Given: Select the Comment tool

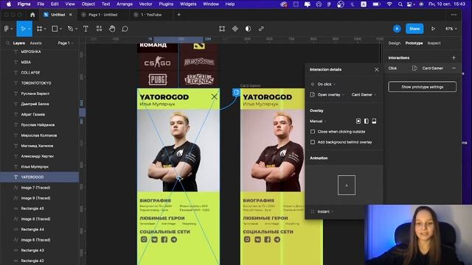Looking at the screenshot, I should coord(125,29).
